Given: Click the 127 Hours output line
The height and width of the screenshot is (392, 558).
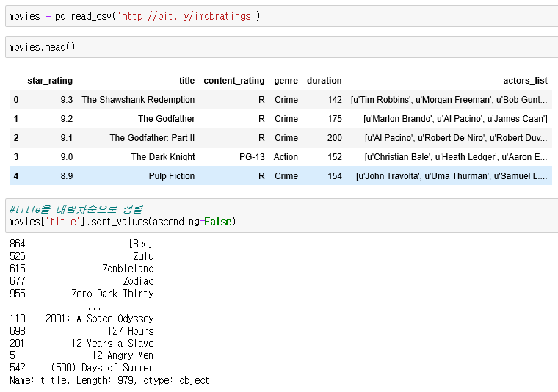Looking at the screenshot, I should pos(81,331).
